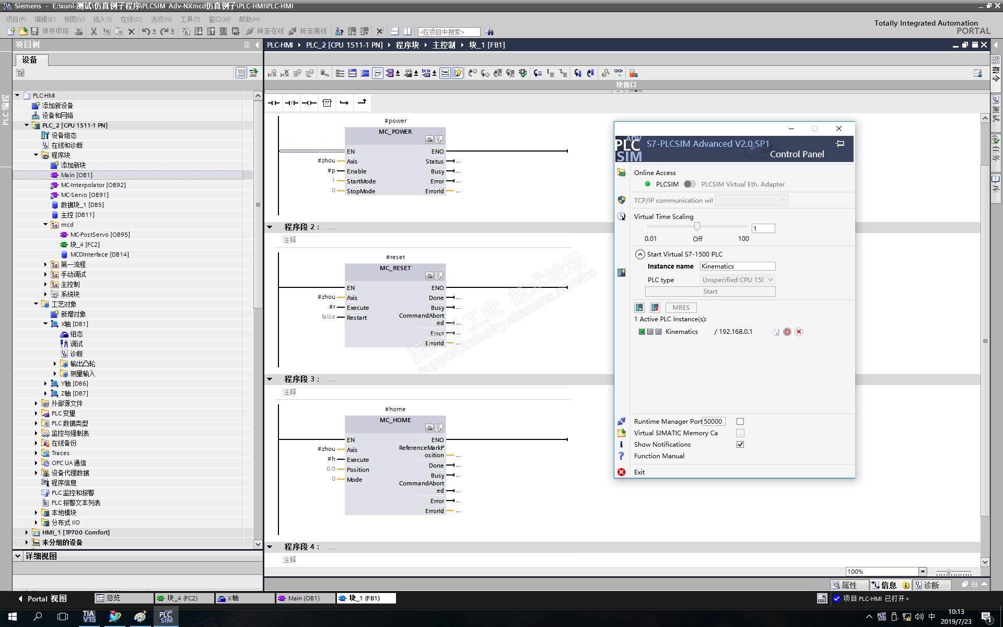The height and width of the screenshot is (627, 1003).
Task: Uncheck the Show Notifications checkbox
Action: pos(740,445)
